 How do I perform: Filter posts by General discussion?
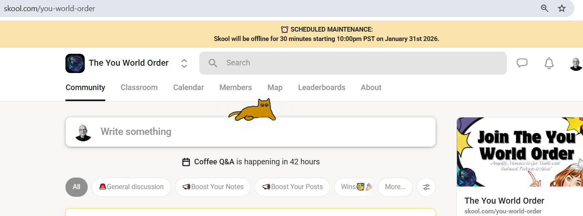131,187
